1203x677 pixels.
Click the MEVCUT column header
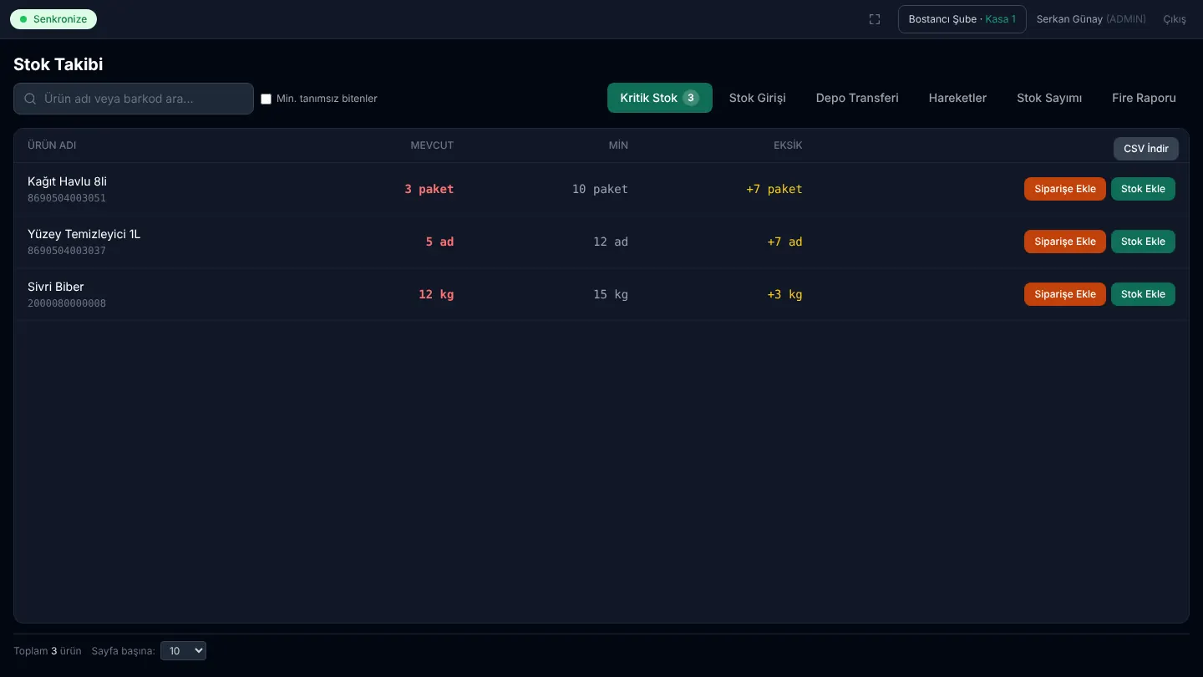tap(432, 145)
